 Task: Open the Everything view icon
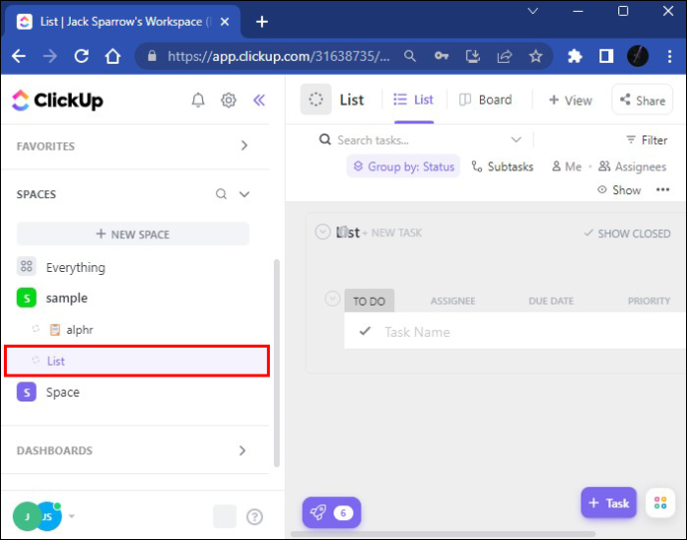[26, 266]
